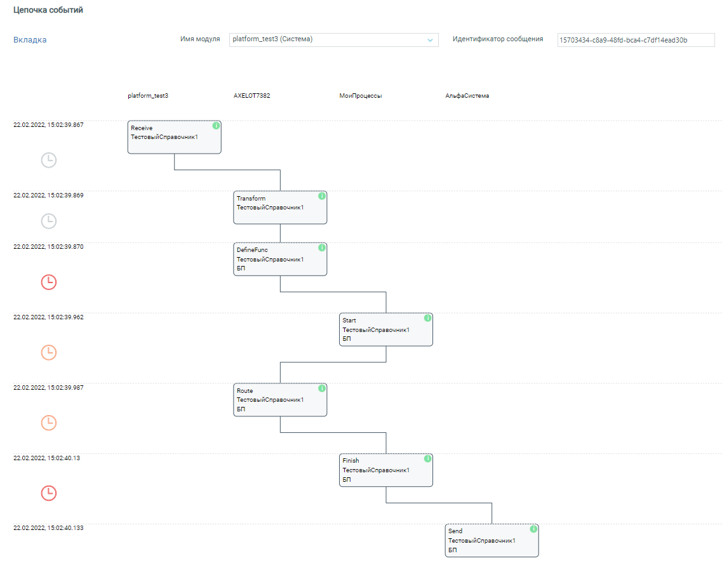Click the orange clock icon below 15:02:39.962
722x570 pixels.
(x=49, y=352)
